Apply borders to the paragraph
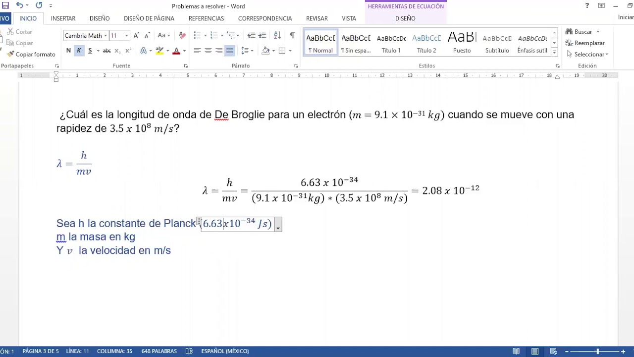Screen dimensions: 634x357 282,51
